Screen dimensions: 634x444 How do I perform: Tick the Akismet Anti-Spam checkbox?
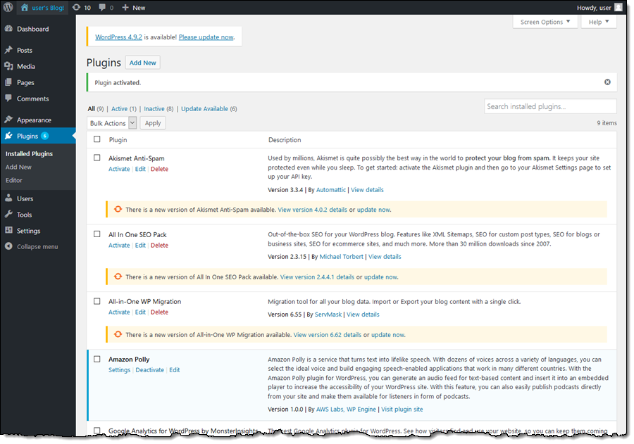(97, 158)
